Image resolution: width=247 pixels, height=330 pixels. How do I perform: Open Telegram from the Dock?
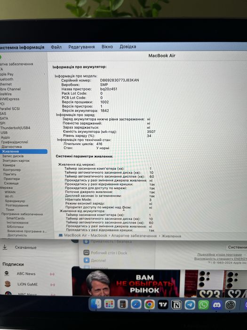[190, 305]
